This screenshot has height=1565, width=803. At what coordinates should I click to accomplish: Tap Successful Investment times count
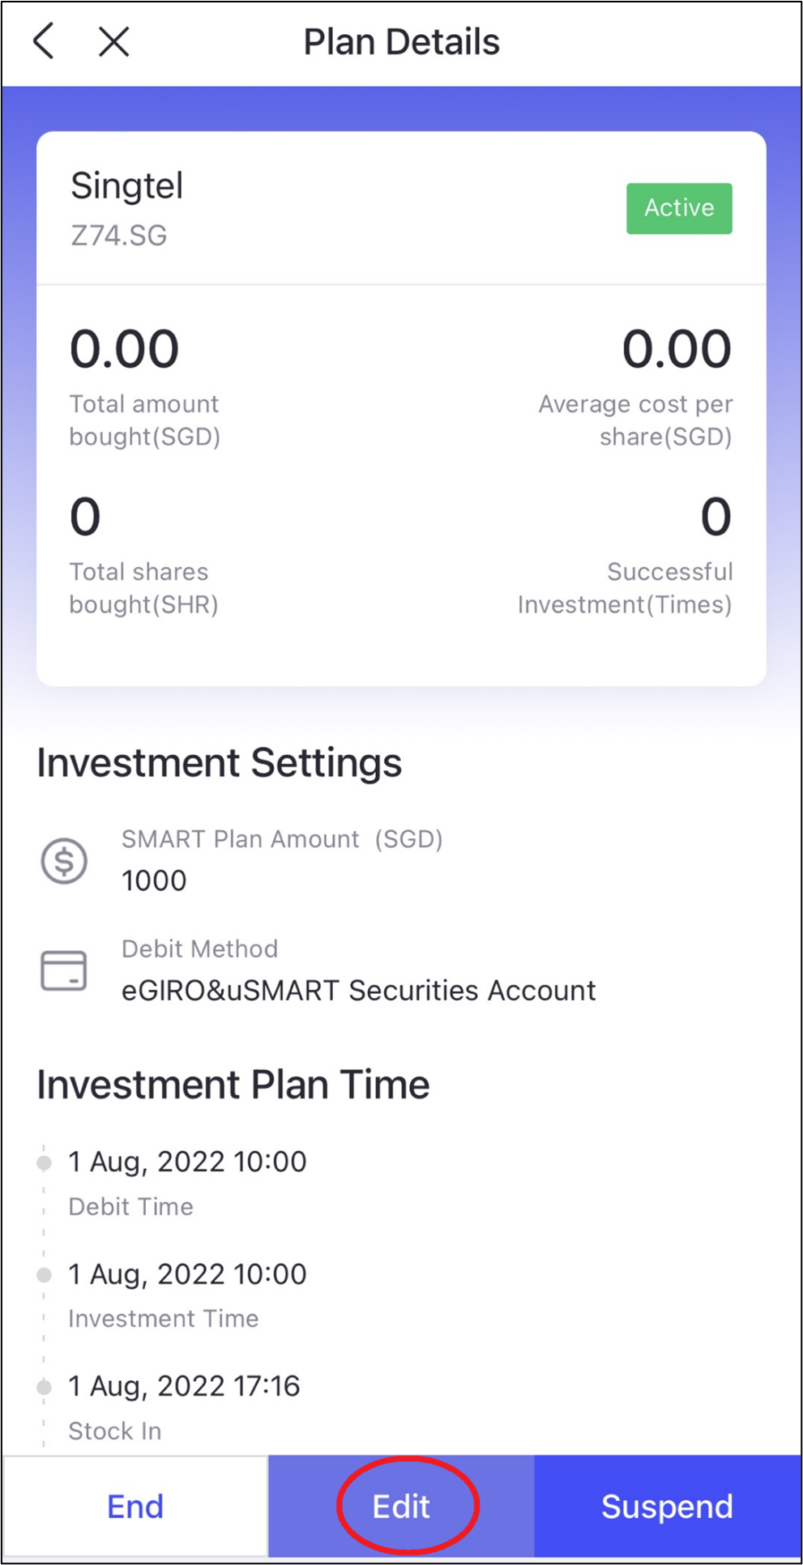coord(716,517)
